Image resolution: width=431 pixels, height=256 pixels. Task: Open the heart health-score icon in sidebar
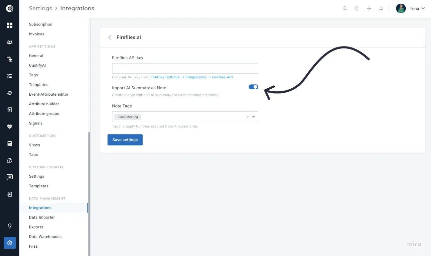pyautogui.click(x=10, y=127)
